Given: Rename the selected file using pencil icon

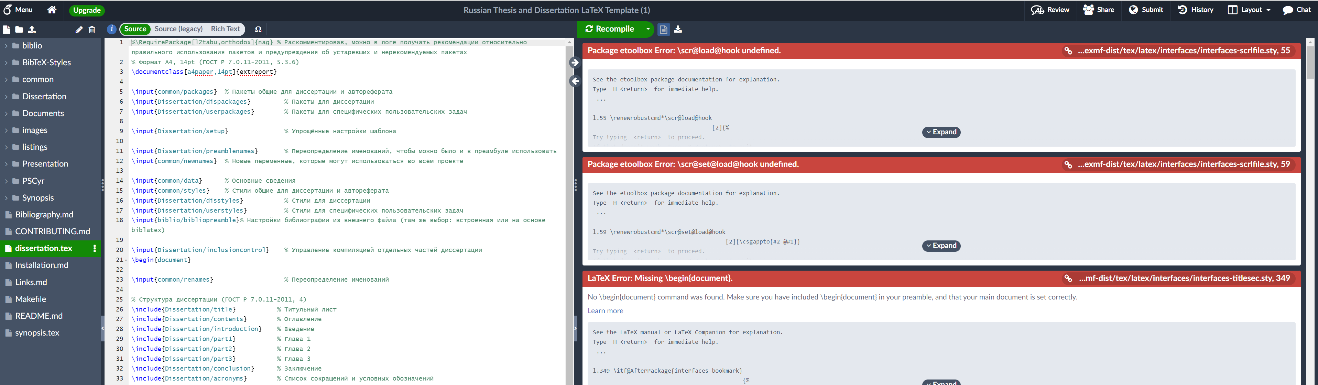Looking at the screenshot, I should click(79, 30).
